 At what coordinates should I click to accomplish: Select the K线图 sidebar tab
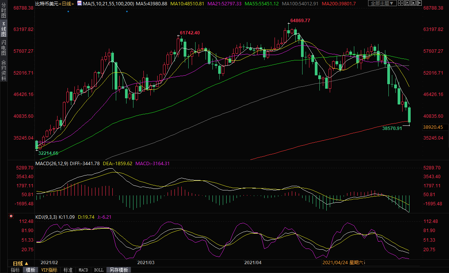tap(4, 29)
